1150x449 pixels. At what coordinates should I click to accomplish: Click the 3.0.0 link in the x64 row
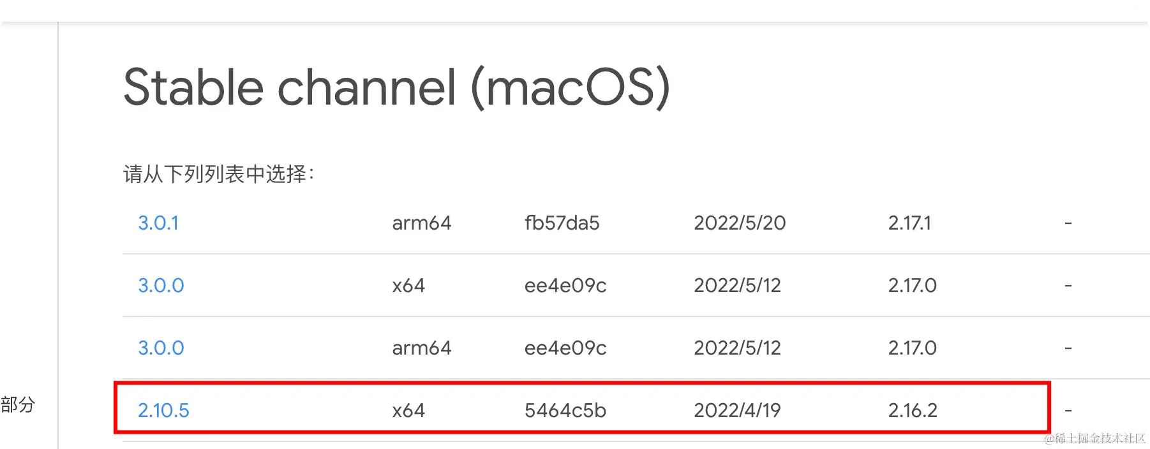(x=161, y=286)
